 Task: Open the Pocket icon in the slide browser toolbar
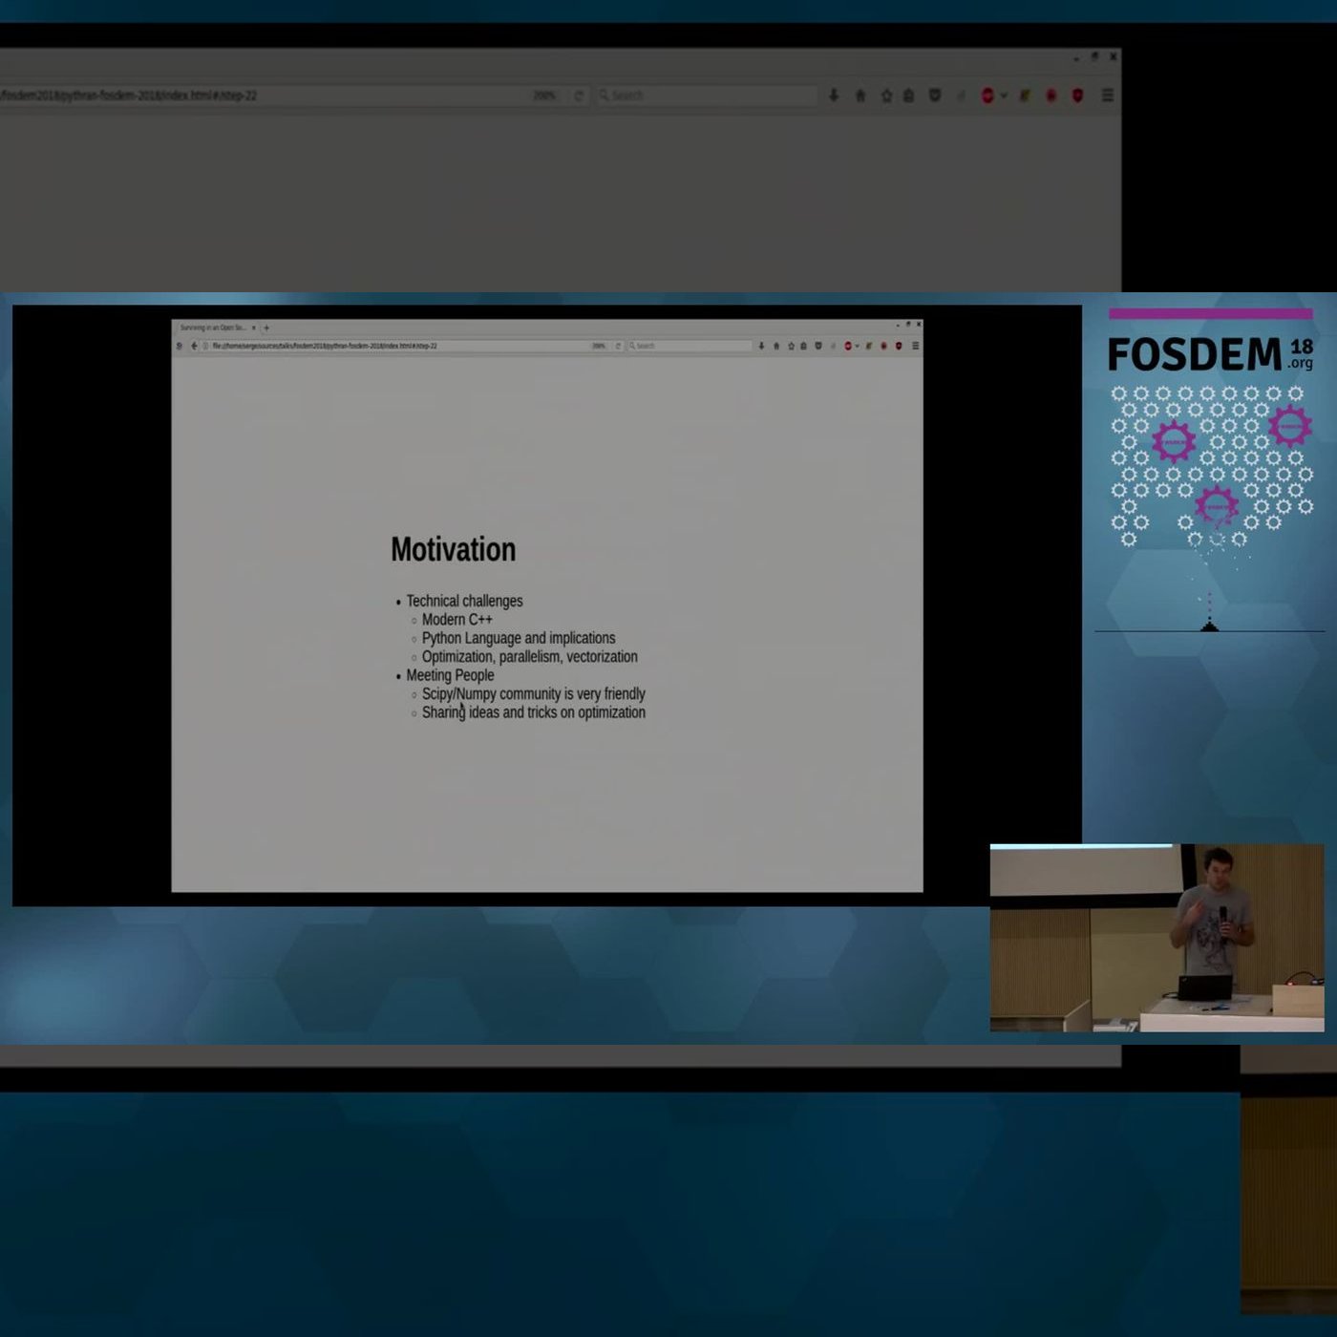click(818, 346)
